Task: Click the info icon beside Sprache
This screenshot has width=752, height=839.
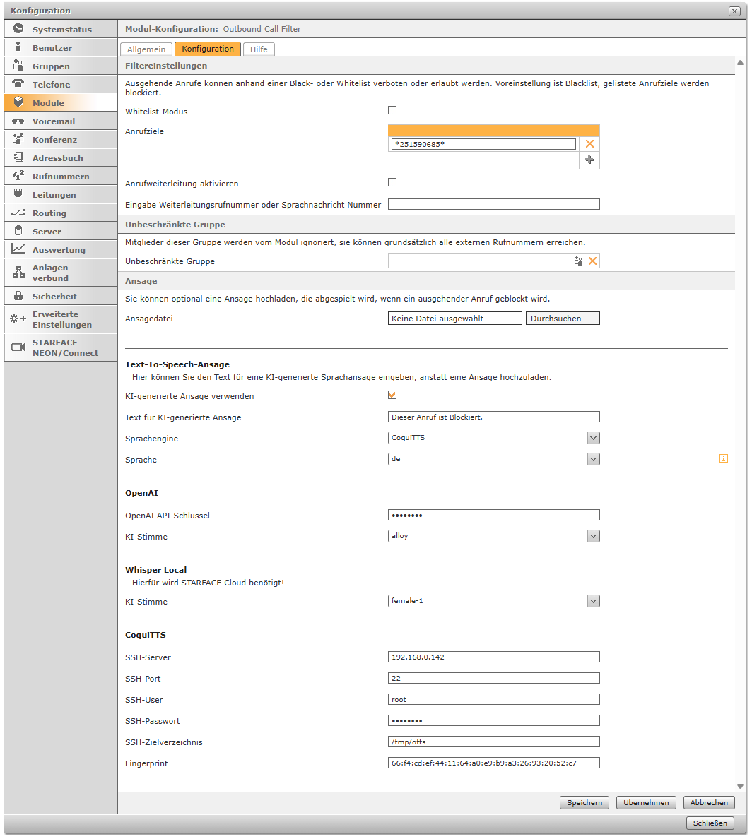Action: click(x=723, y=459)
